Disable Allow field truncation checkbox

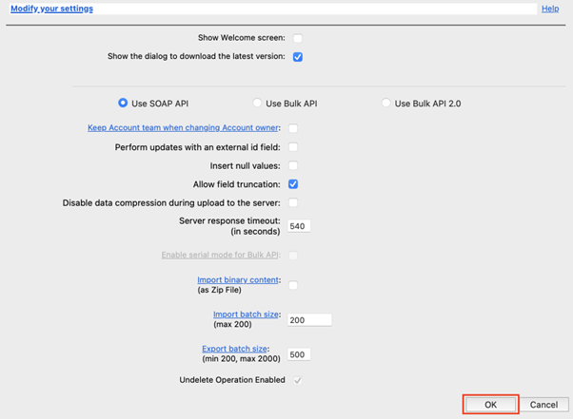[x=293, y=184]
